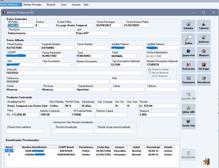The image size is (219, 168).
Task: Open the Bloqueo icon button
Action: (x=204, y=53)
